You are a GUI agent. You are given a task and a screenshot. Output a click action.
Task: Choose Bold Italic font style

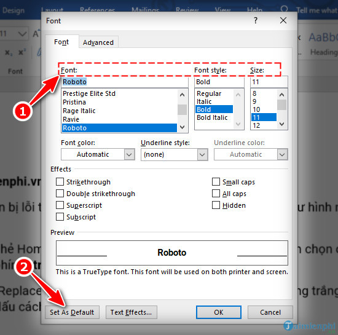[214, 117]
